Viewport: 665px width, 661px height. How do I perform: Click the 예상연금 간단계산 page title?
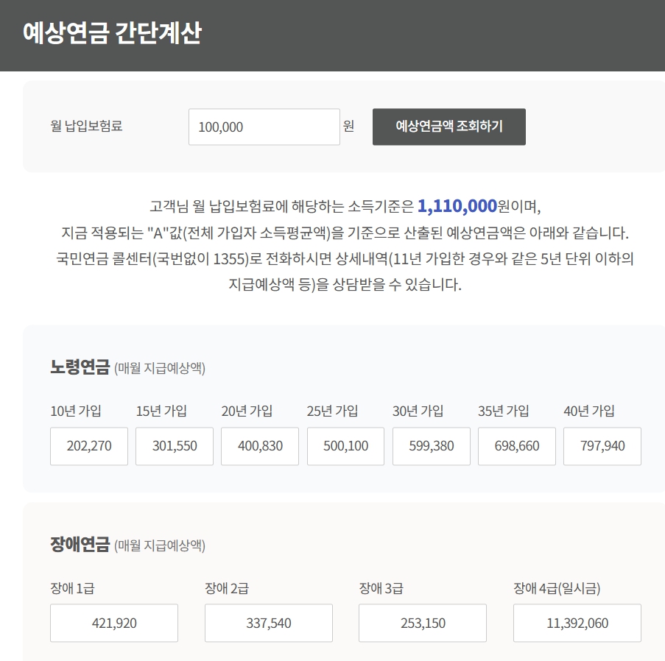click(113, 32)
